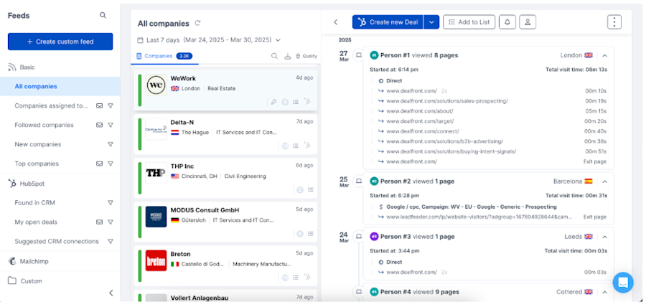The image size is (646, 307).
Task: Click the assign user icon button
Action: click(x=528, y=22)
